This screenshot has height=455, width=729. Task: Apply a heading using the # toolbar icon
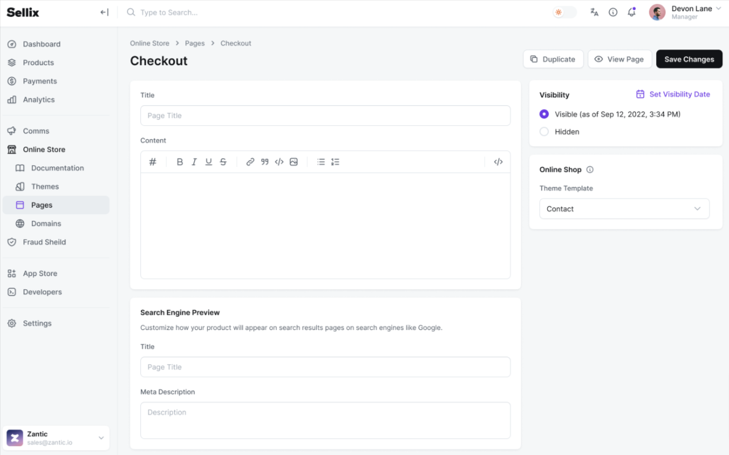[x=153, y=161]
